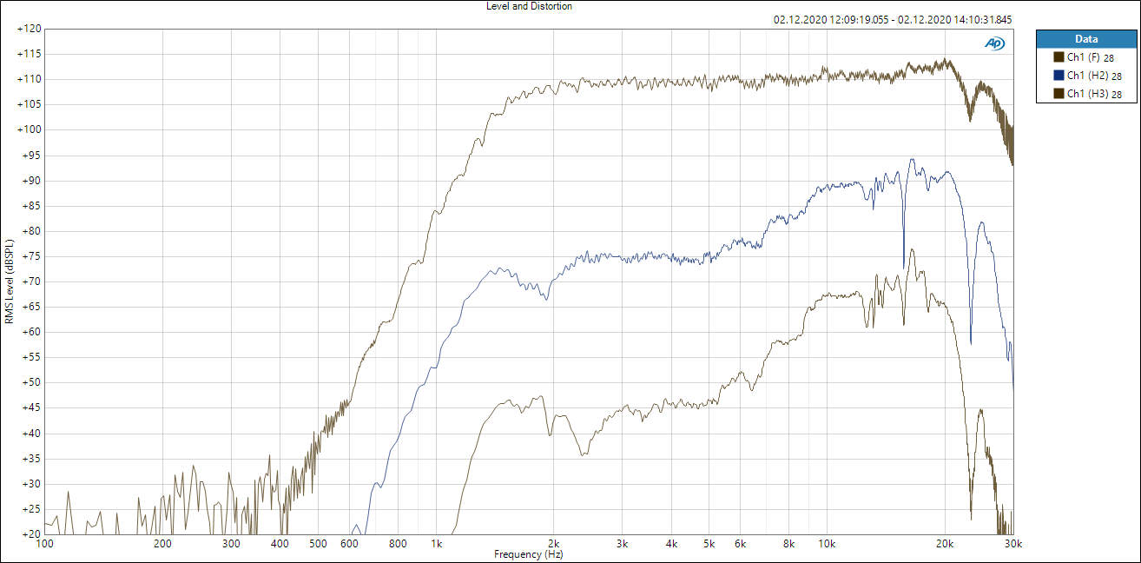Viewport: 1141px width, 563px height.
Task: Click the +100 y-axis tick label
Action: point(29,129)
